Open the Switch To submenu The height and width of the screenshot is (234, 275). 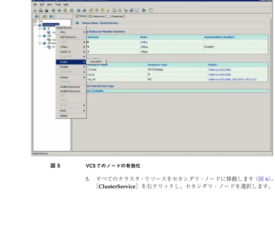(x=71, y=52)
